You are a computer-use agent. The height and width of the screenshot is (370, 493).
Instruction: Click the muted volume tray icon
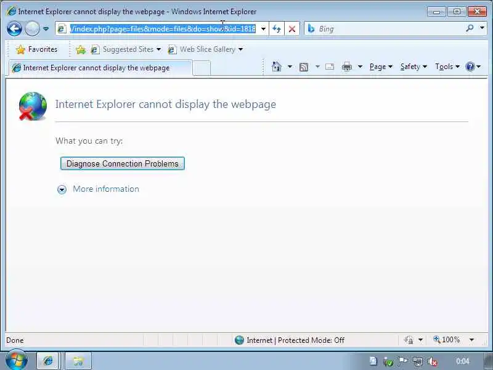tap(433, 362)
